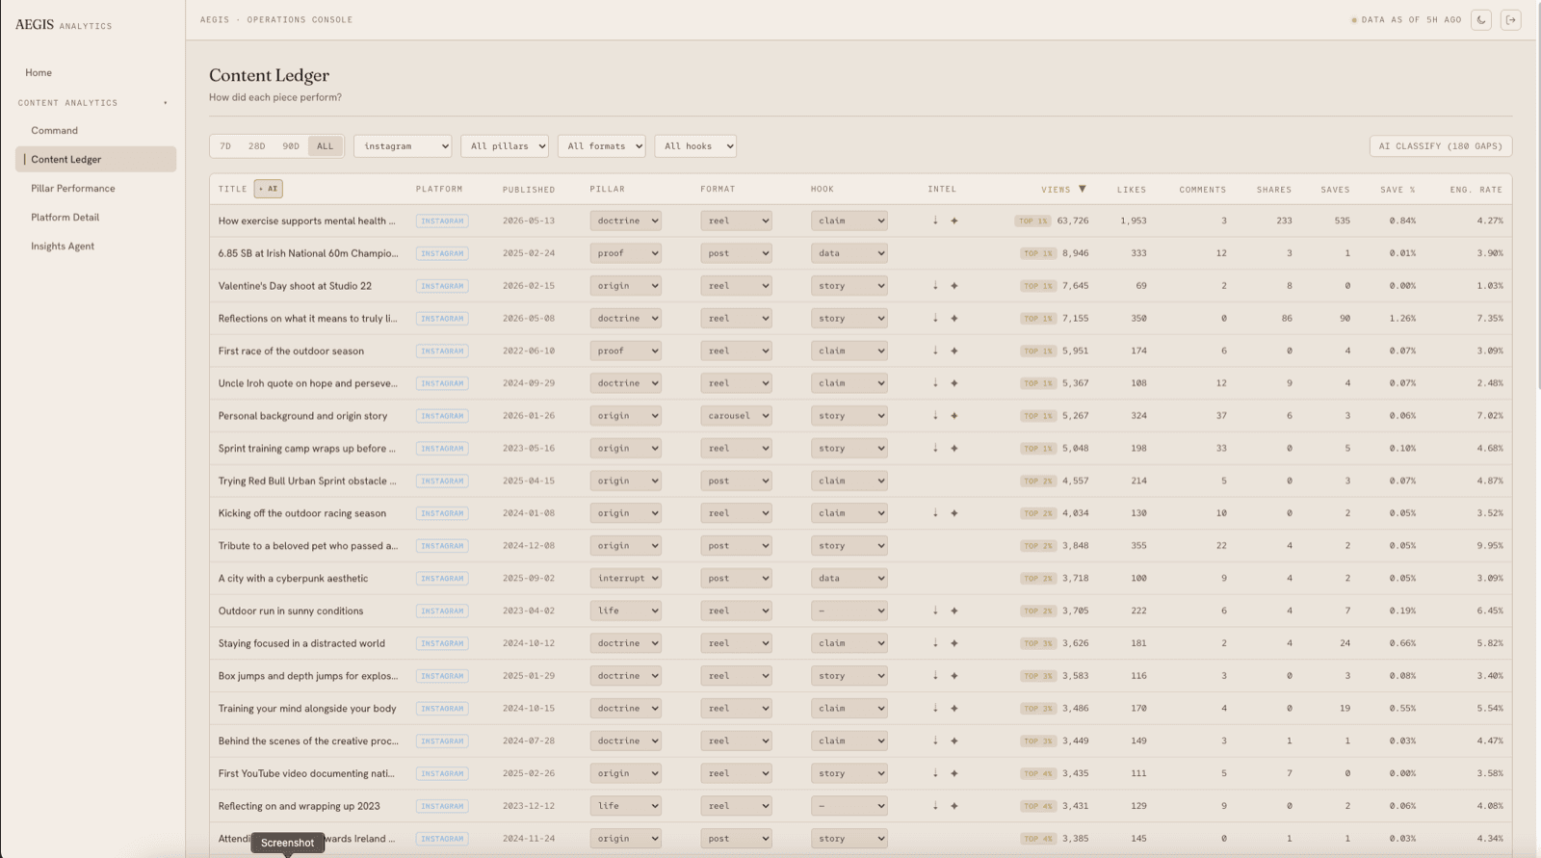Click 'Behind the scenes of the creative proc...' title
Viewport: 1541px width, 858px height.
308,741
